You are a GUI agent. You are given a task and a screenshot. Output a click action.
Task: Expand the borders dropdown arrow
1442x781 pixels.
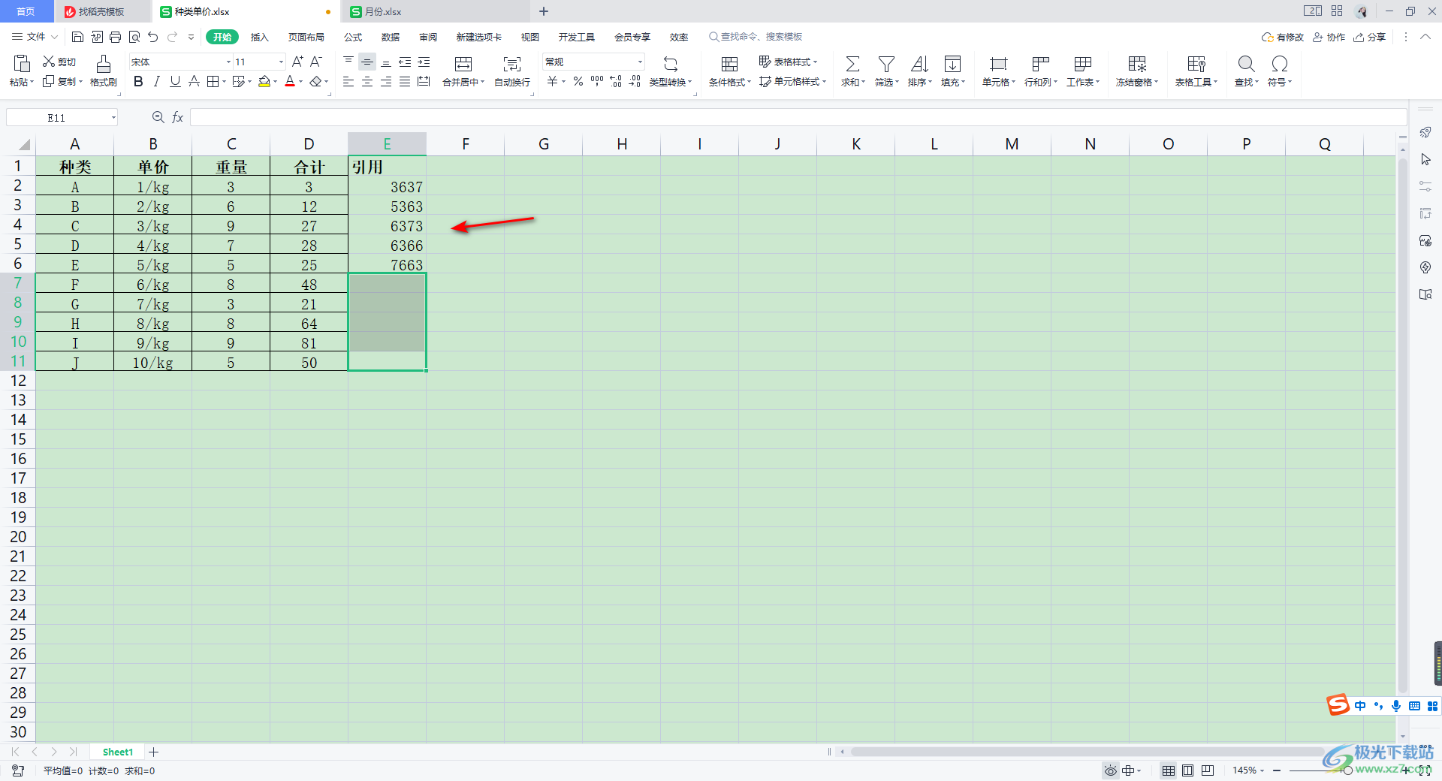click(224, 82)
